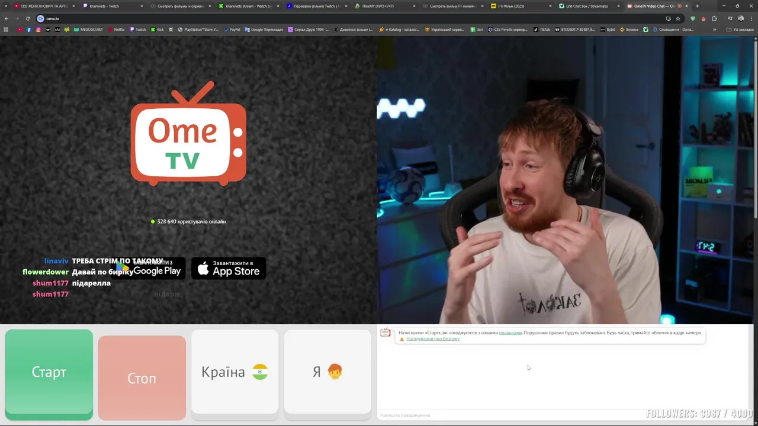Open the MEGOGO.NET bookmark
Viewport: 758px width, 426px height.
(88, 29)
